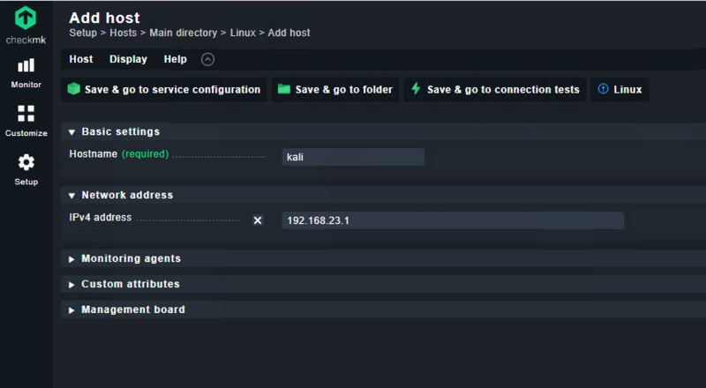Collapse the menu bar with round chevron
The height and width of the screenshot is (388, 706).
(207, 60)
